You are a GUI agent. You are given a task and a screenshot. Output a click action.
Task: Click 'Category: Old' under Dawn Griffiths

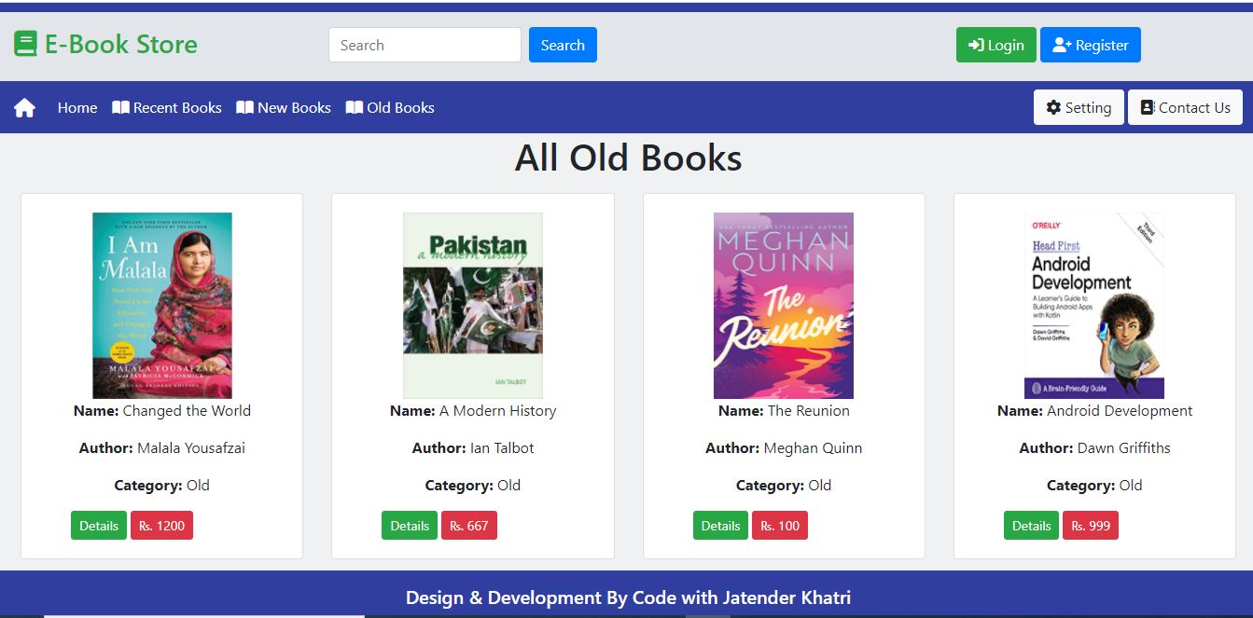coord(1094,485)
